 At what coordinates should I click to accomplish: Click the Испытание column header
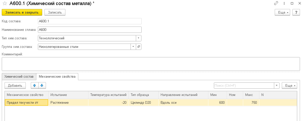pos(68,95)
